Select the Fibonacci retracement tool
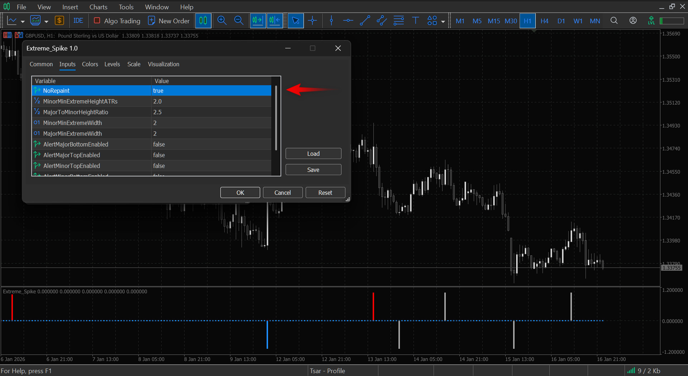The image size is (688, 376). pyautogui.click(x=398, y=21)
